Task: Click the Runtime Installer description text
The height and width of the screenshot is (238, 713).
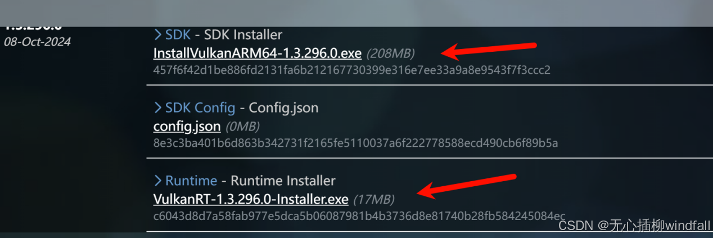Action: pos(283,181)
